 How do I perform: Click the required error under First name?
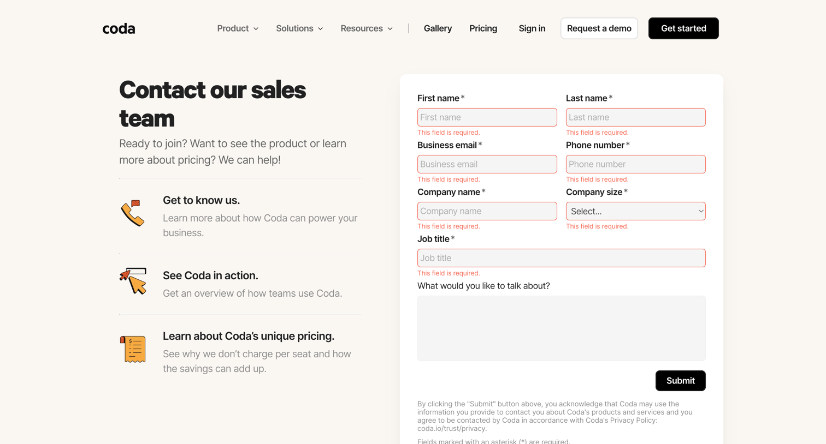tap(449, 133)
